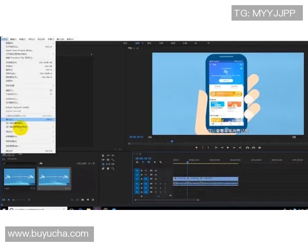Image resolution: width=308 pixels, height=247 pixels.
Task: Click Export Frame camera icon in monitor
Action: click(260, 148)
